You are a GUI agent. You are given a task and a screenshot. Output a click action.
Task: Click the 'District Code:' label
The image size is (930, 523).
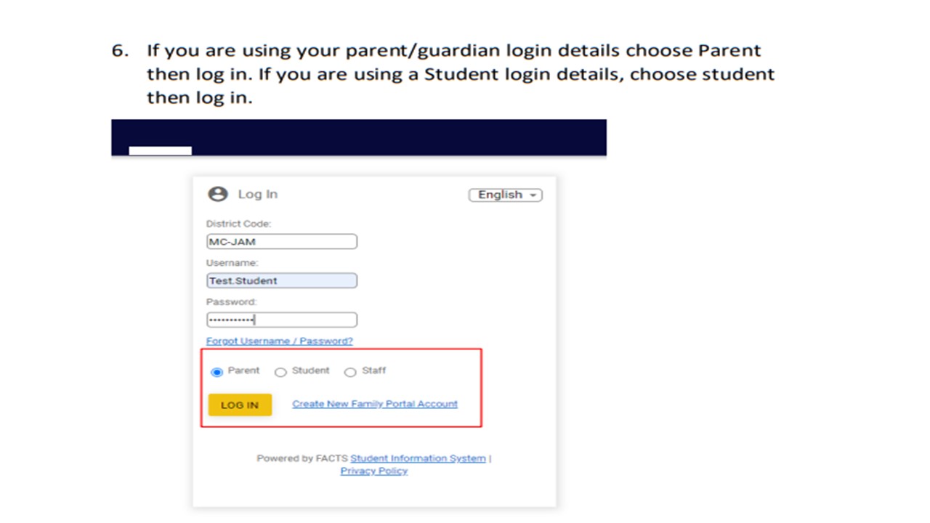click(238, 224)
